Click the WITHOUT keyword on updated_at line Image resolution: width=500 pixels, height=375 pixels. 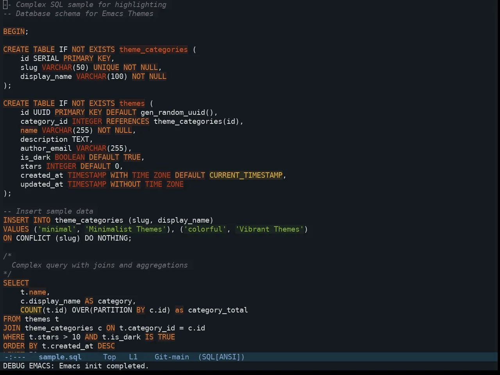coord(125,184)
